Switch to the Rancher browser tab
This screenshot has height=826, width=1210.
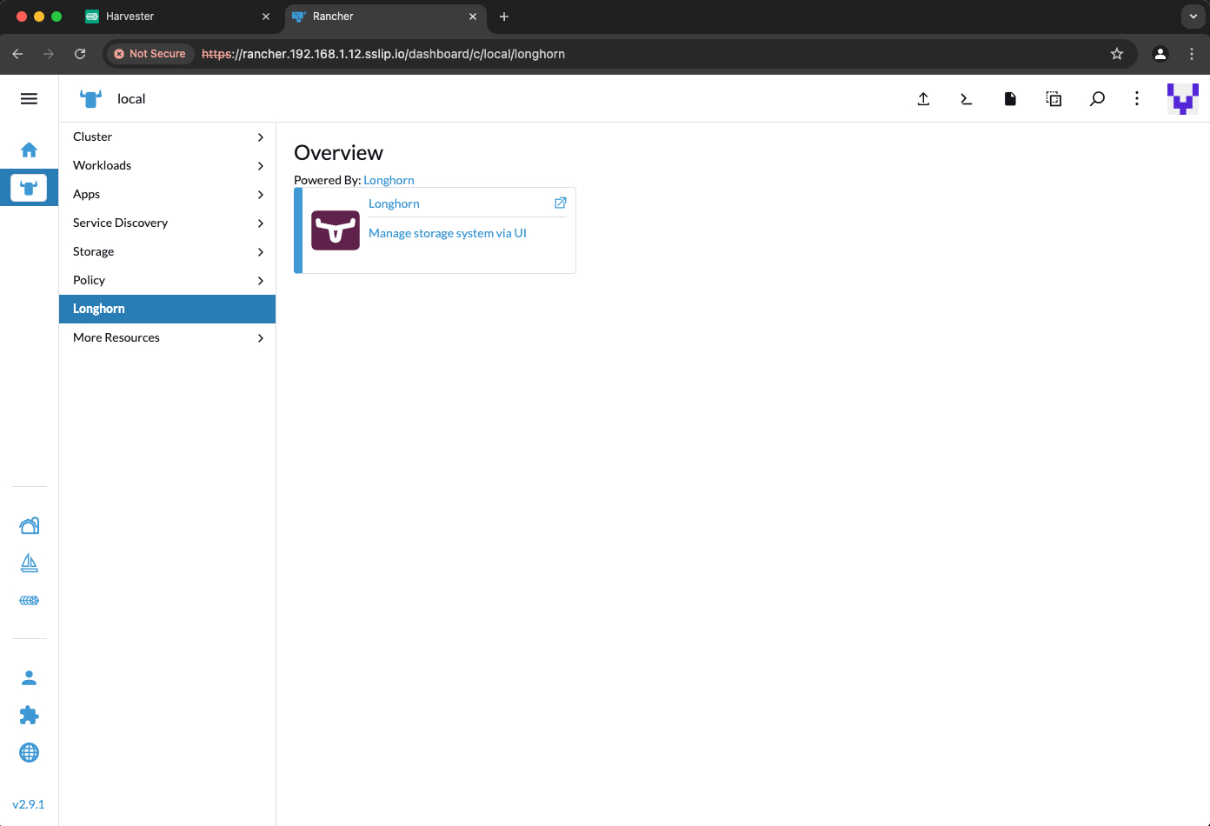pos(386,17)
